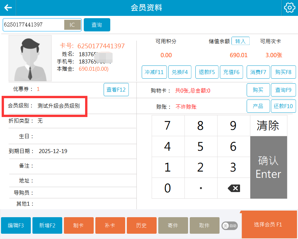Click the 查询 search button
The height and width of the screenshot is (239, 298).
pyautogui.click(x=97, y=25)
